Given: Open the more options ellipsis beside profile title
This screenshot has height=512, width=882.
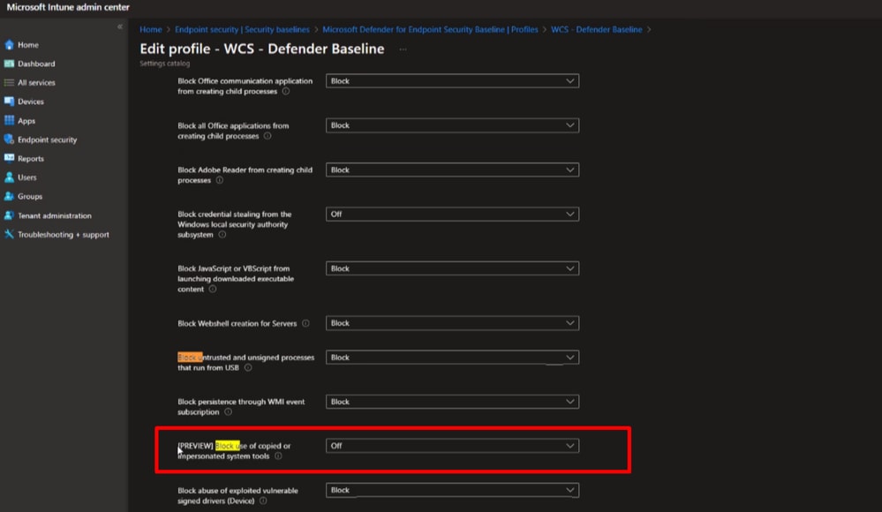Looking at the screenshot, I should pyautogui.click(x=403, y=49).
